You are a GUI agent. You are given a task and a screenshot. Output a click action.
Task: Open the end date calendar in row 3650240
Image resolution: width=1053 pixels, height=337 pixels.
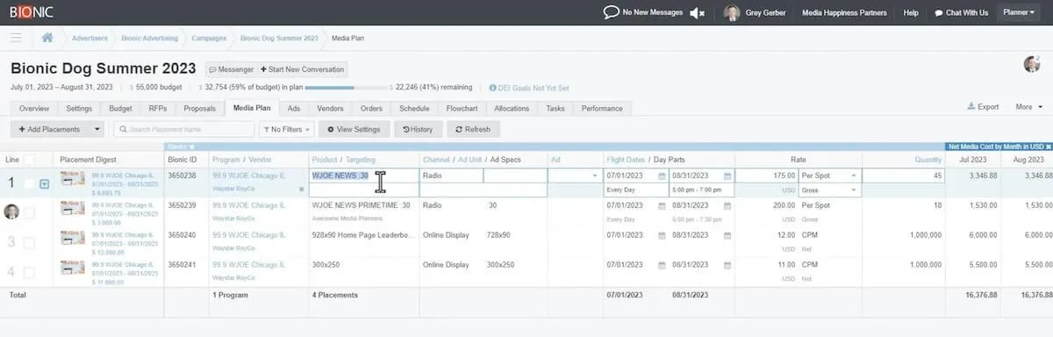(x=727, y=235)
